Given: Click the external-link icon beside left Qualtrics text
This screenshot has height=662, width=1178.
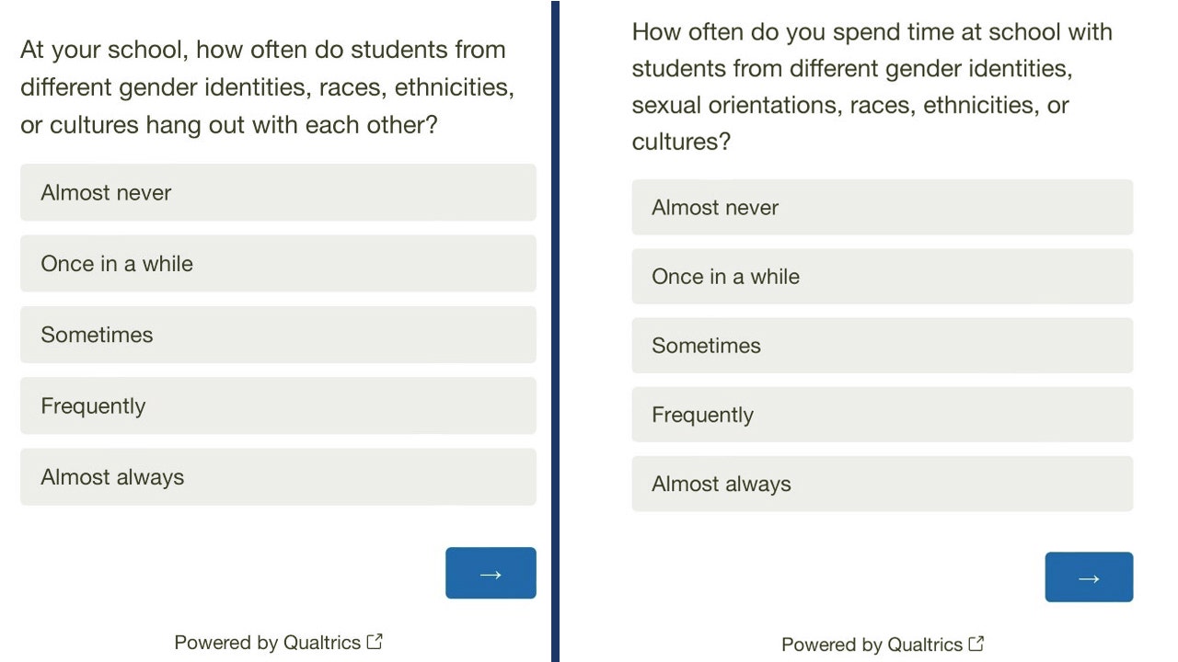Looking at the screenshot, I should point(375,641).
